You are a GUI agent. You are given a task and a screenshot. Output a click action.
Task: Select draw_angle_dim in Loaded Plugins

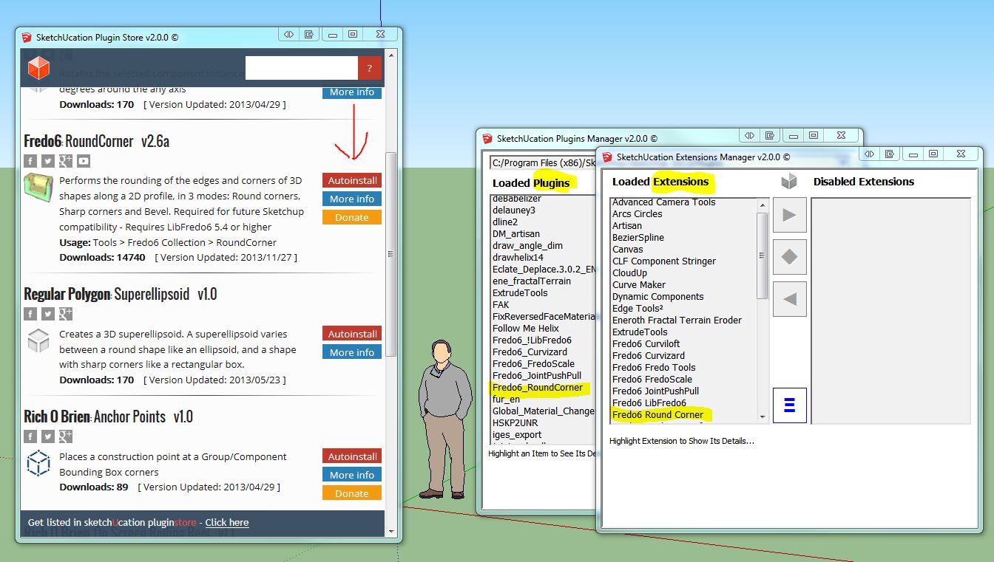point(527,245)
